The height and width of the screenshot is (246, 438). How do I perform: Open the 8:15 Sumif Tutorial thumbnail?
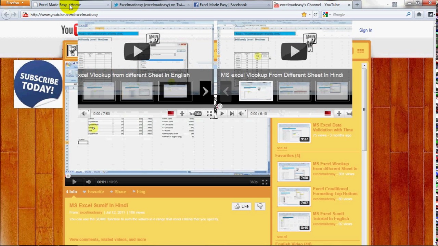[294, 221]
